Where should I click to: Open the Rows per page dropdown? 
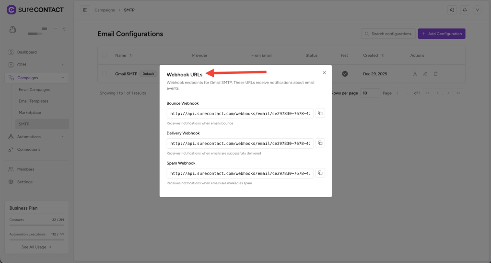[x=370, y=93]
